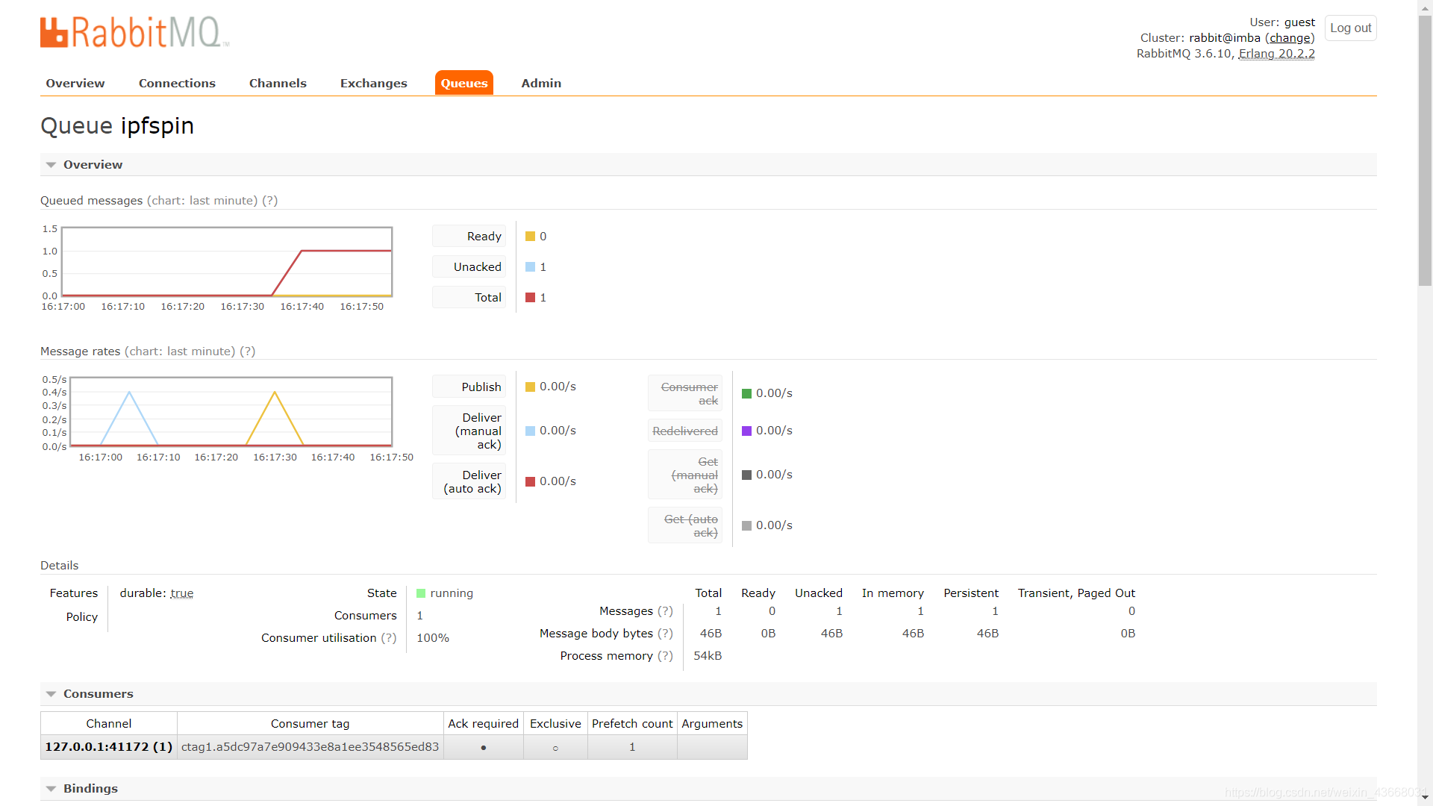Enable the Redelivered rate series

coord(685,431)
